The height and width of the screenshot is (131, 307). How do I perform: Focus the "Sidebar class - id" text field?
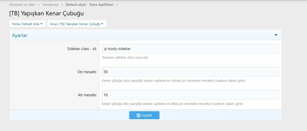[190, 49]
